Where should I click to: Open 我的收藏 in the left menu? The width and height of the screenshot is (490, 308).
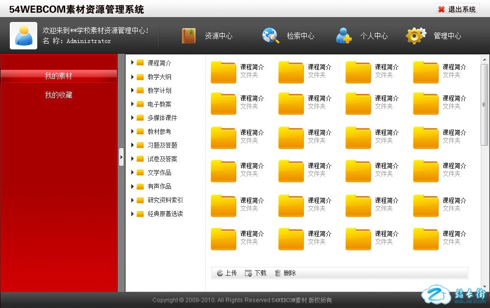pos(58,95)
